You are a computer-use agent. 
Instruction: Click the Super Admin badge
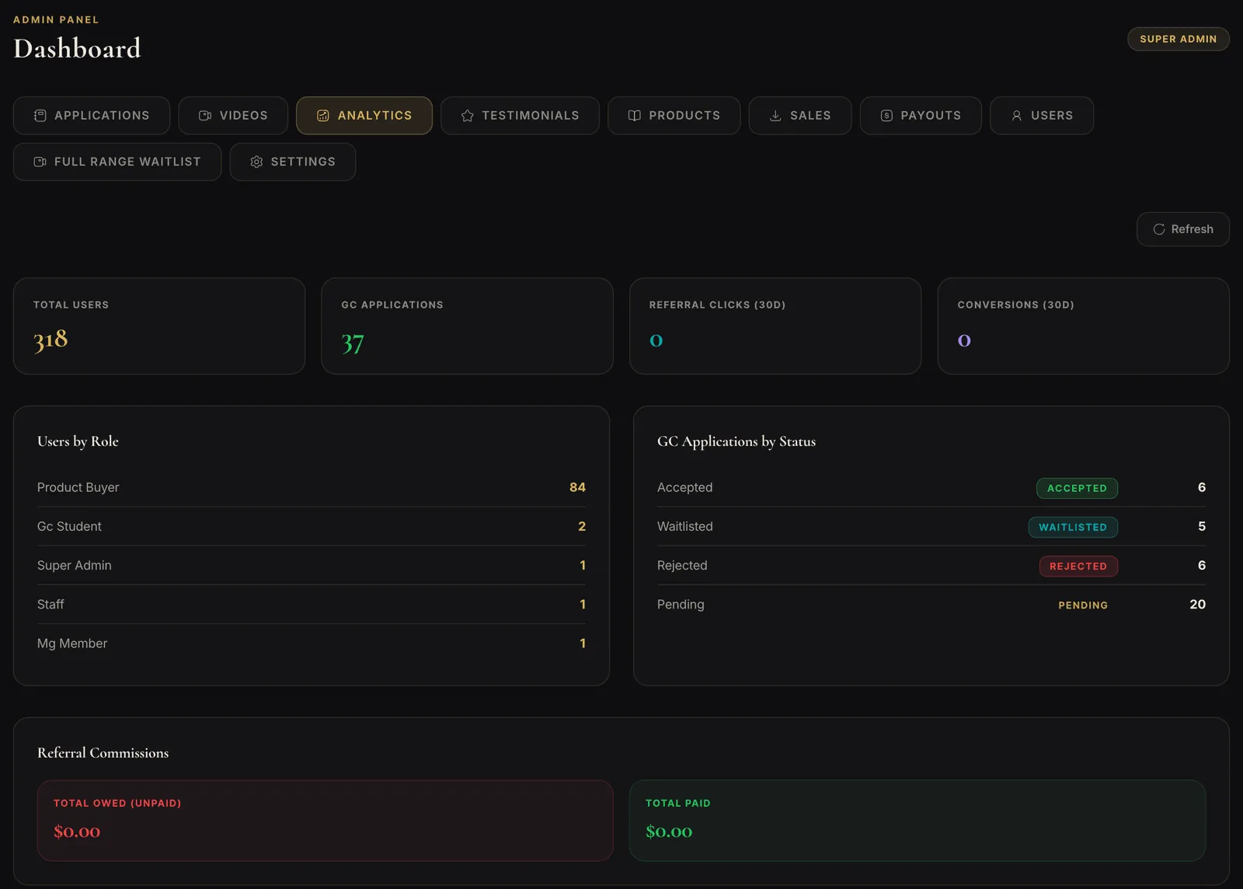[1178, 39]
